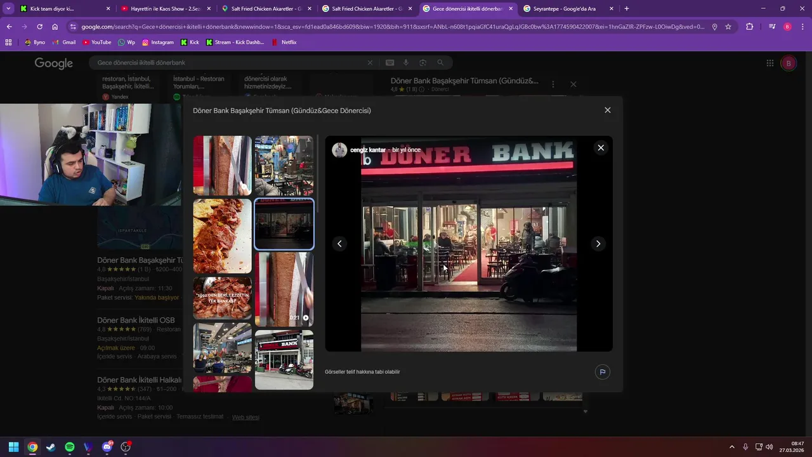Open Discord from the taskbar

[x=107, y=447]
